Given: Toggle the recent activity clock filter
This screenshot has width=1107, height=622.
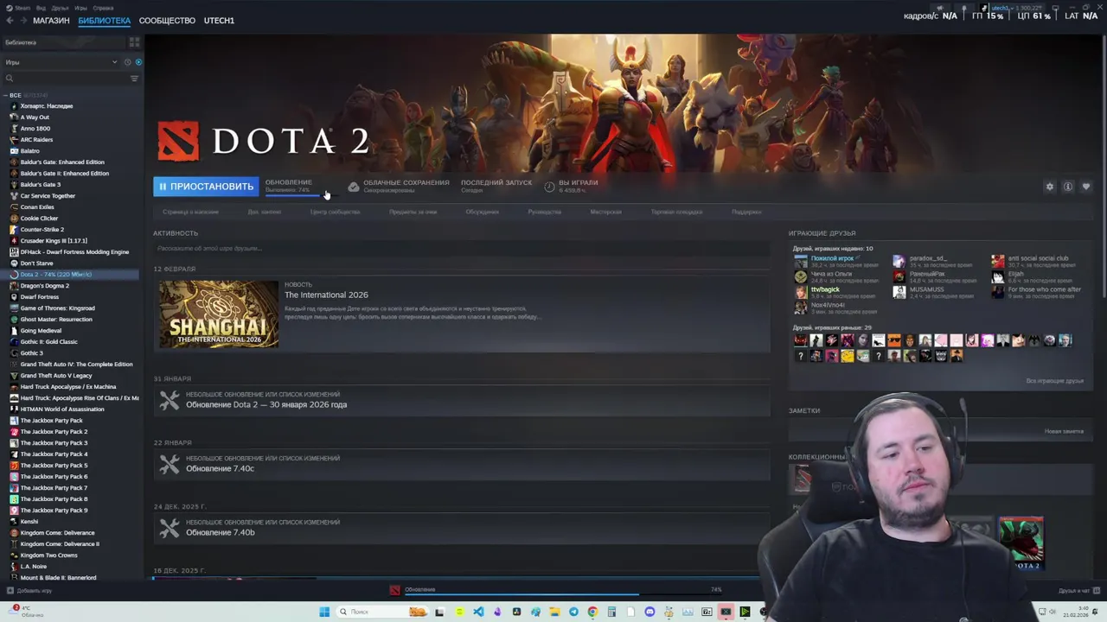Looking at the screenshot, I should [127, 62].
